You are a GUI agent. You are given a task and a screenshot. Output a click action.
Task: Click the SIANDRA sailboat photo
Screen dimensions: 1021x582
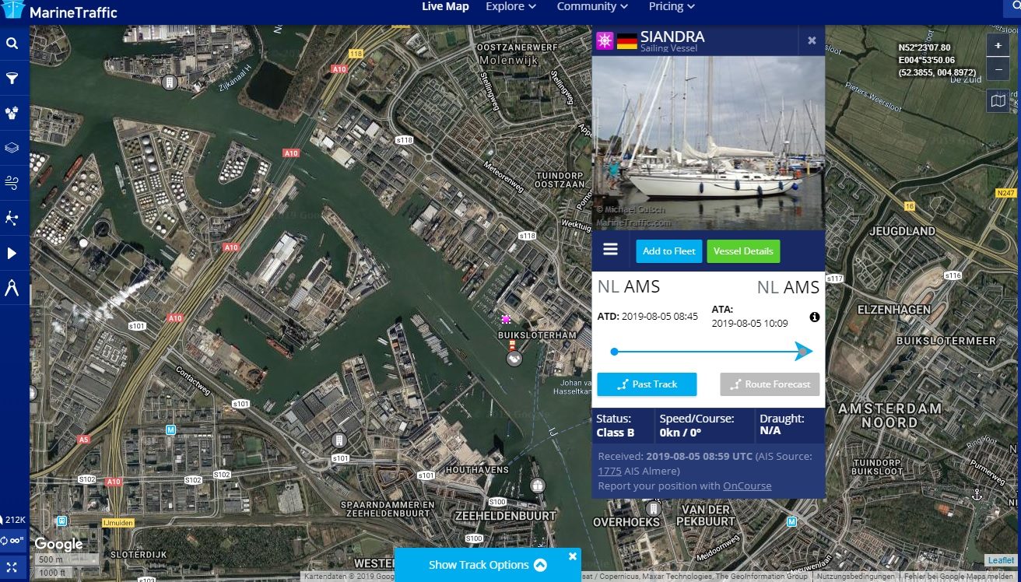coord(708,143)
